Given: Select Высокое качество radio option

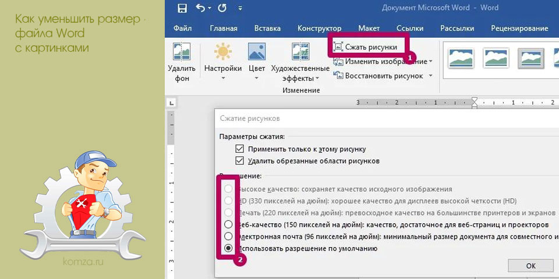Looking at the screenshot, I should 228,189.
